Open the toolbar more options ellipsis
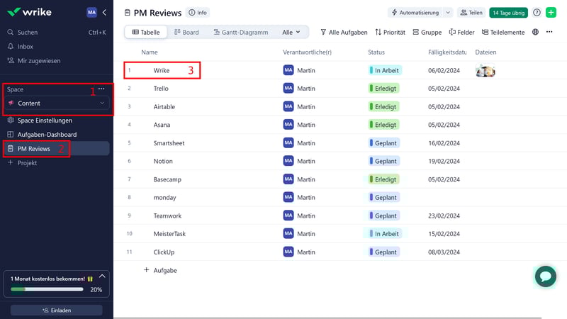Image resolution: width=567 pixels, height=319 pixels. pos(549,33)
